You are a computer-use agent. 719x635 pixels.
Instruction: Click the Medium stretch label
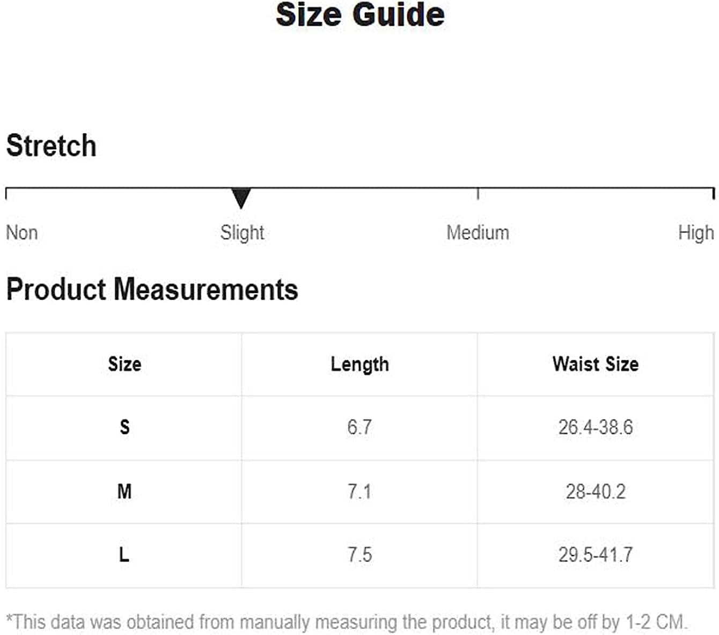coord(478,233)
